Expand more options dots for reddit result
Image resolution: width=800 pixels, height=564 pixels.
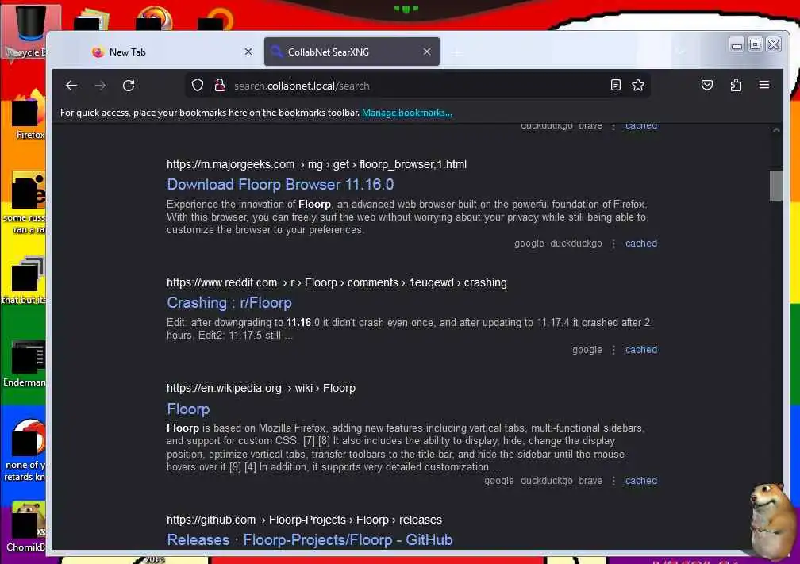(x=613, y=350)
